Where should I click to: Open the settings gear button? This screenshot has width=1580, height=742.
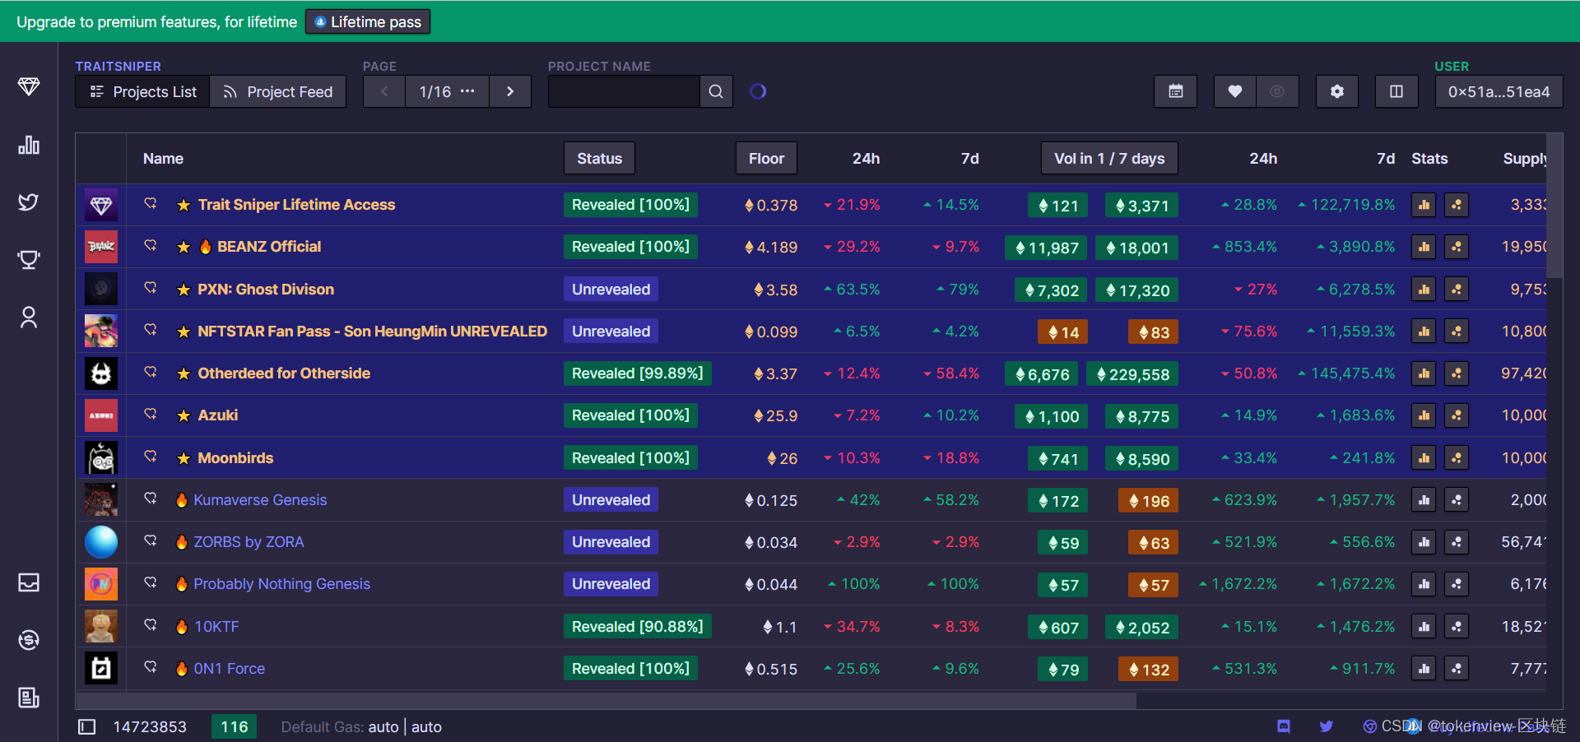click(x=1337, y=91)
